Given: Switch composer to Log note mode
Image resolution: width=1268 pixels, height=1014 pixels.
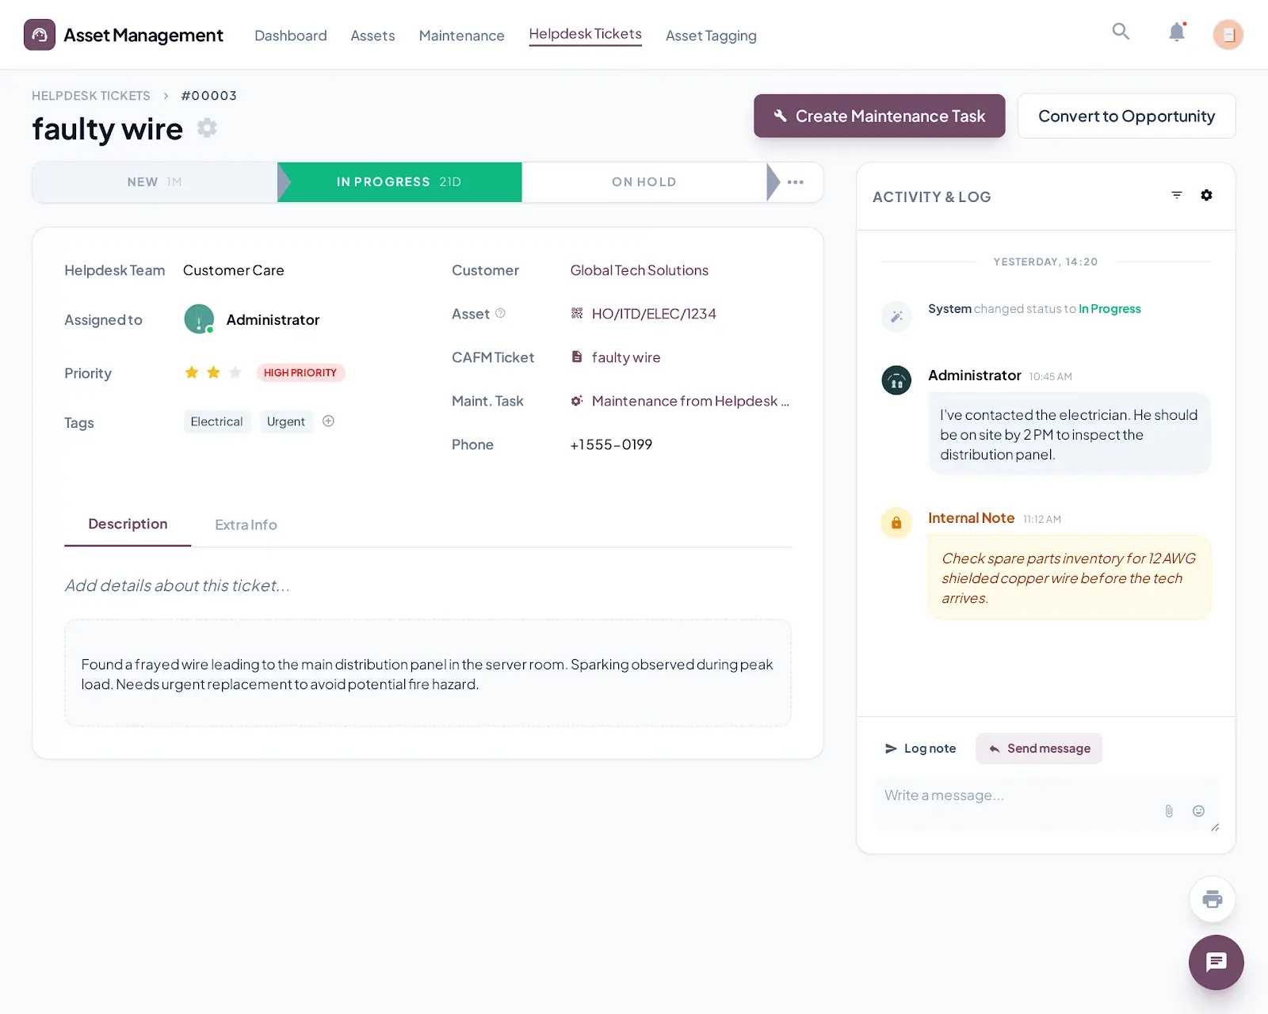Looking at the screenshot, I should 920,749.
